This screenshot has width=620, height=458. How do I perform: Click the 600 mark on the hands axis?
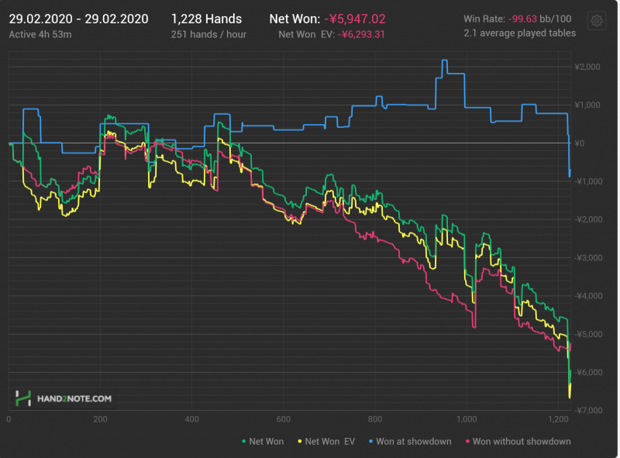(283, 419)
